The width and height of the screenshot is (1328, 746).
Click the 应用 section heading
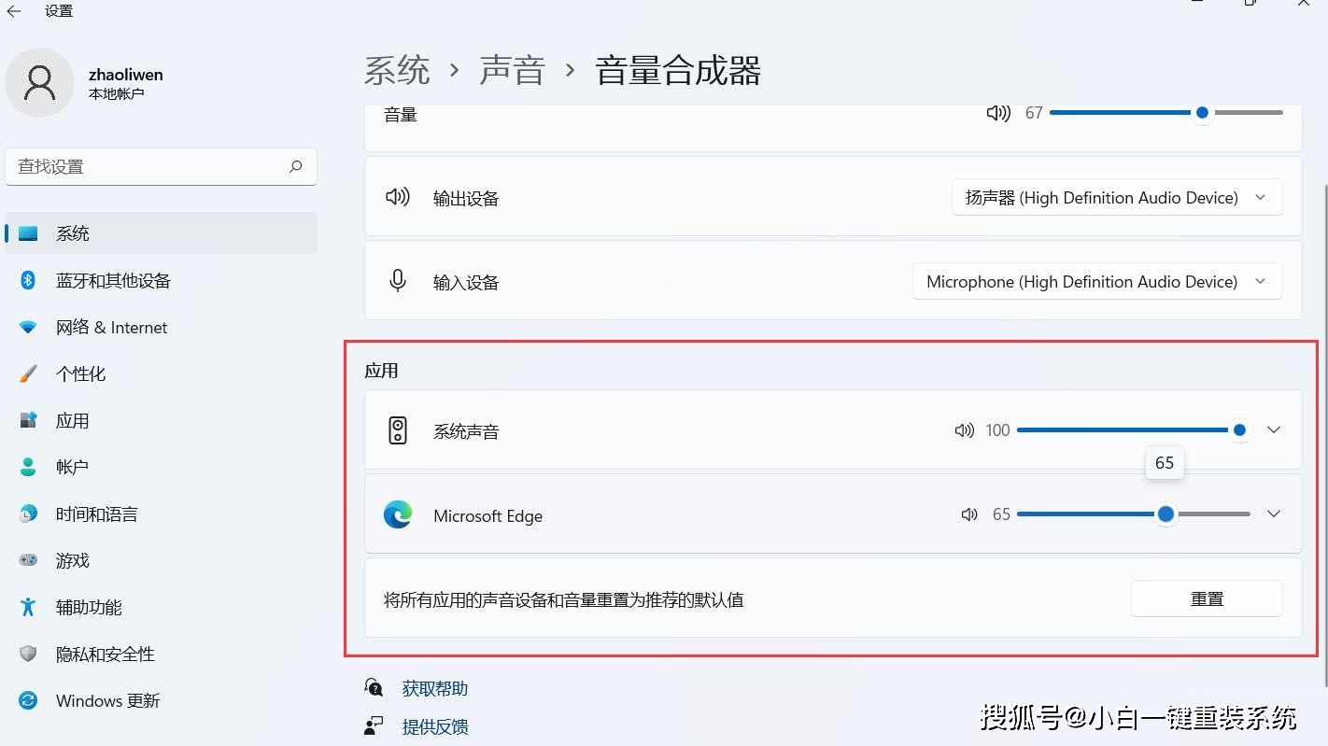(382, 371)
